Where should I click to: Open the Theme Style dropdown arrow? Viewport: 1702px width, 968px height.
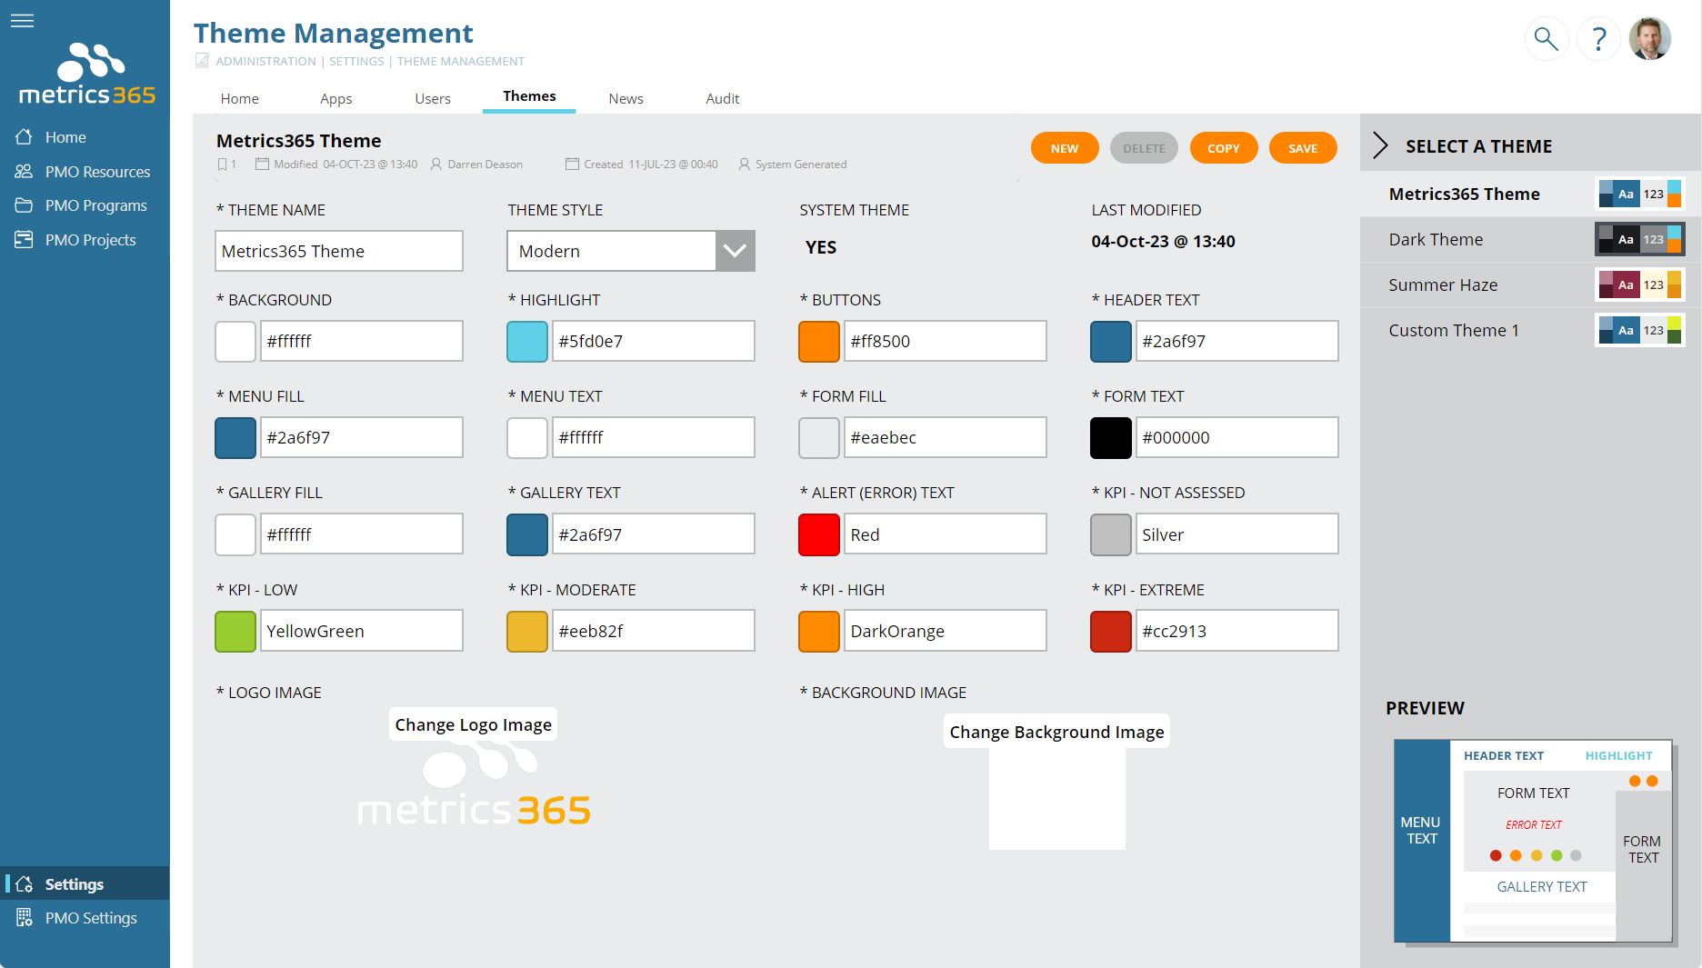(x=735, y=251)
